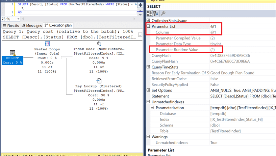Click the editor scroll left arrow
The width and height of the screenshot is (276, 156).
coord(23,19)
